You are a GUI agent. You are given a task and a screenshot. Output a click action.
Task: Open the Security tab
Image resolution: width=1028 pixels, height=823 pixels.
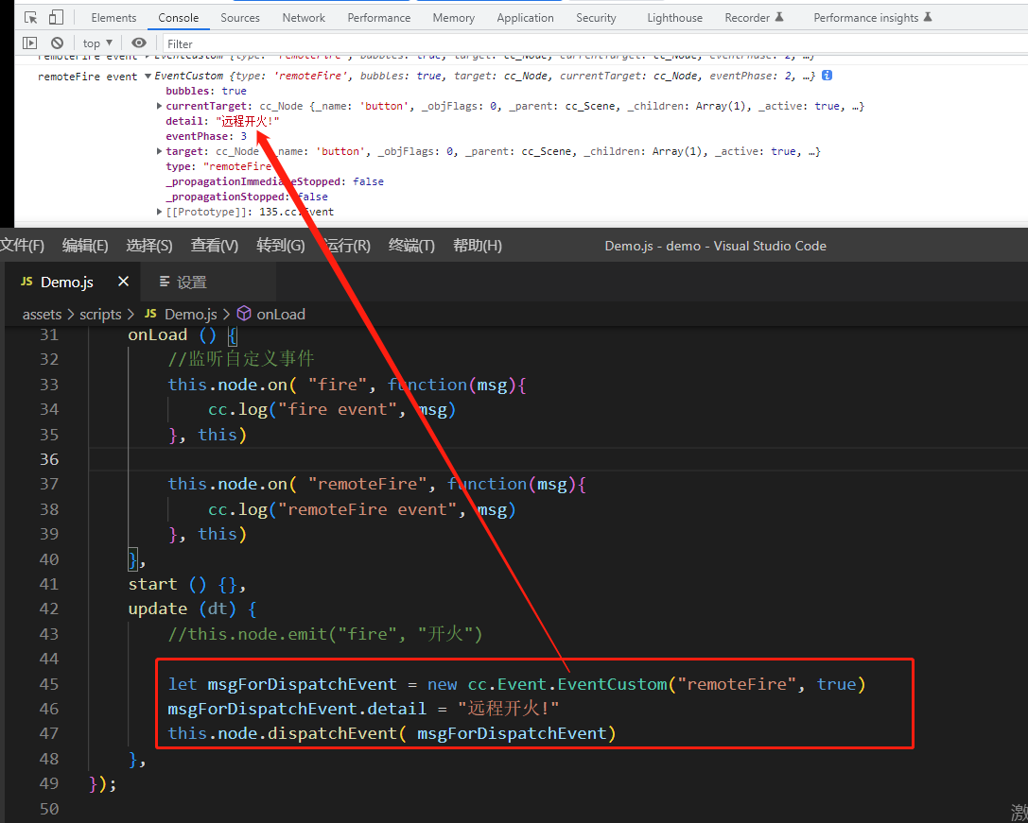pos(596,18)
